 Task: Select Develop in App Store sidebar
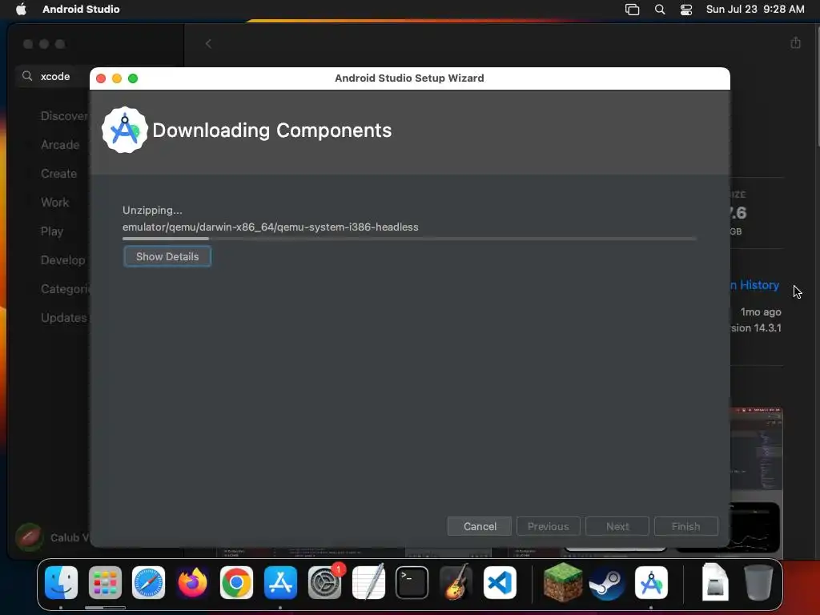click(x=62, y=260)
